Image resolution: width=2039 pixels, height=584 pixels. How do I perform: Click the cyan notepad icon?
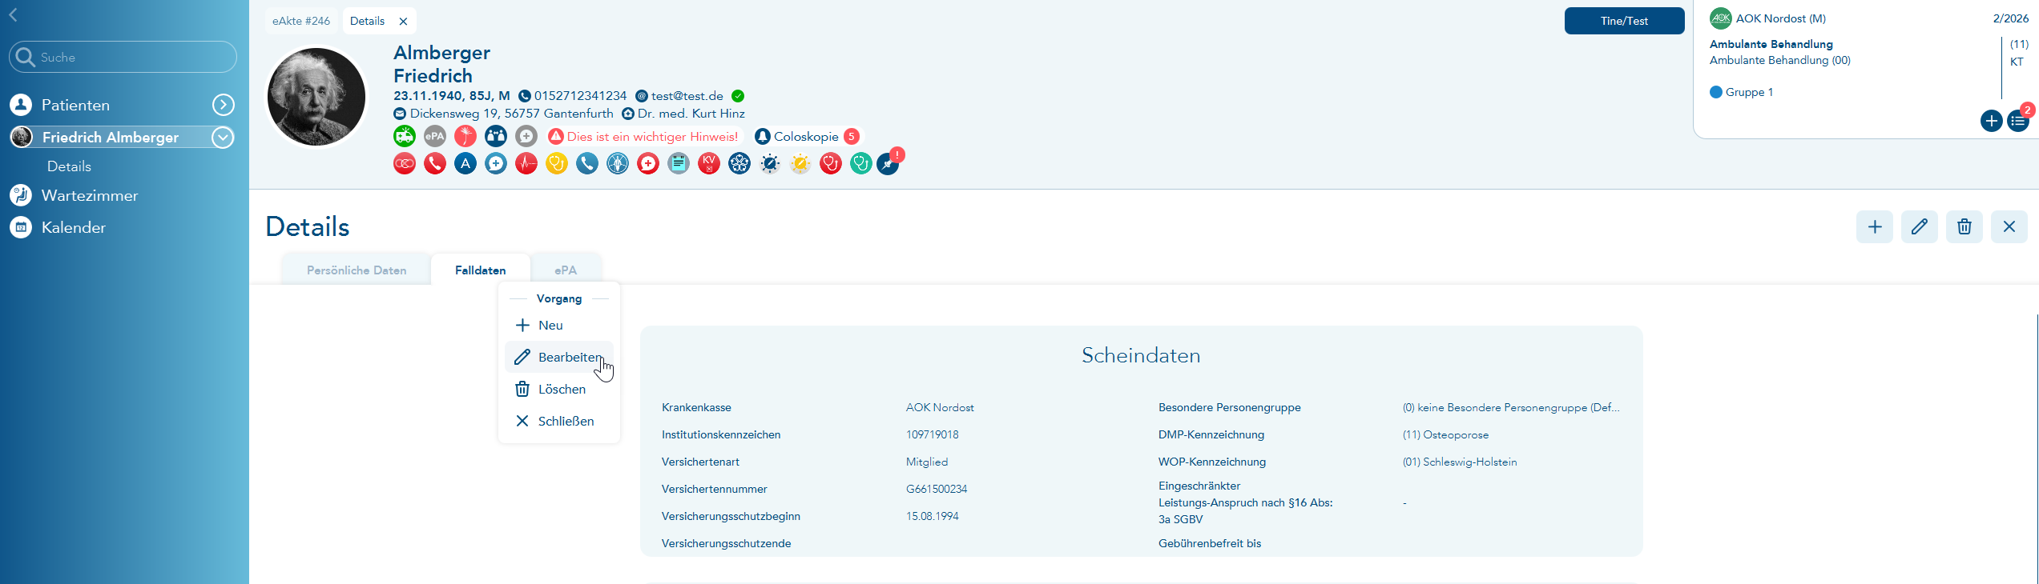(x=679, y=163)
